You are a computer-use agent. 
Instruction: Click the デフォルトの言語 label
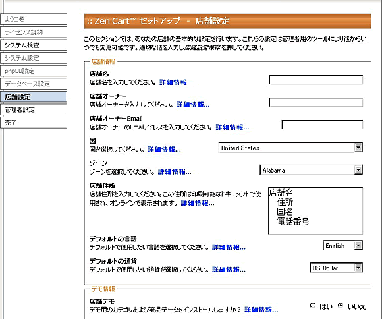[x=113, y=239]
